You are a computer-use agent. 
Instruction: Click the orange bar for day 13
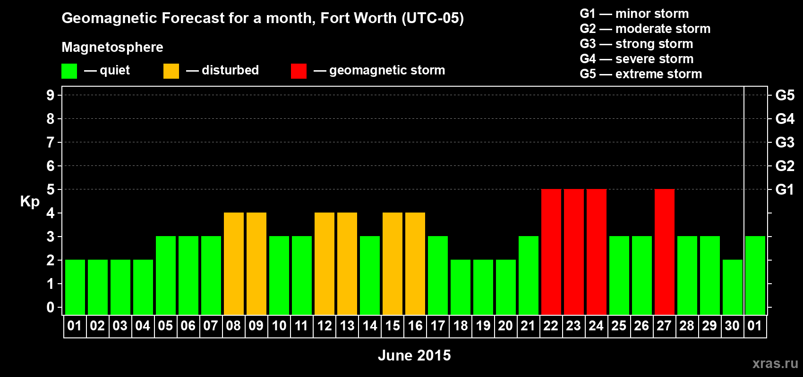click(347, 263)
